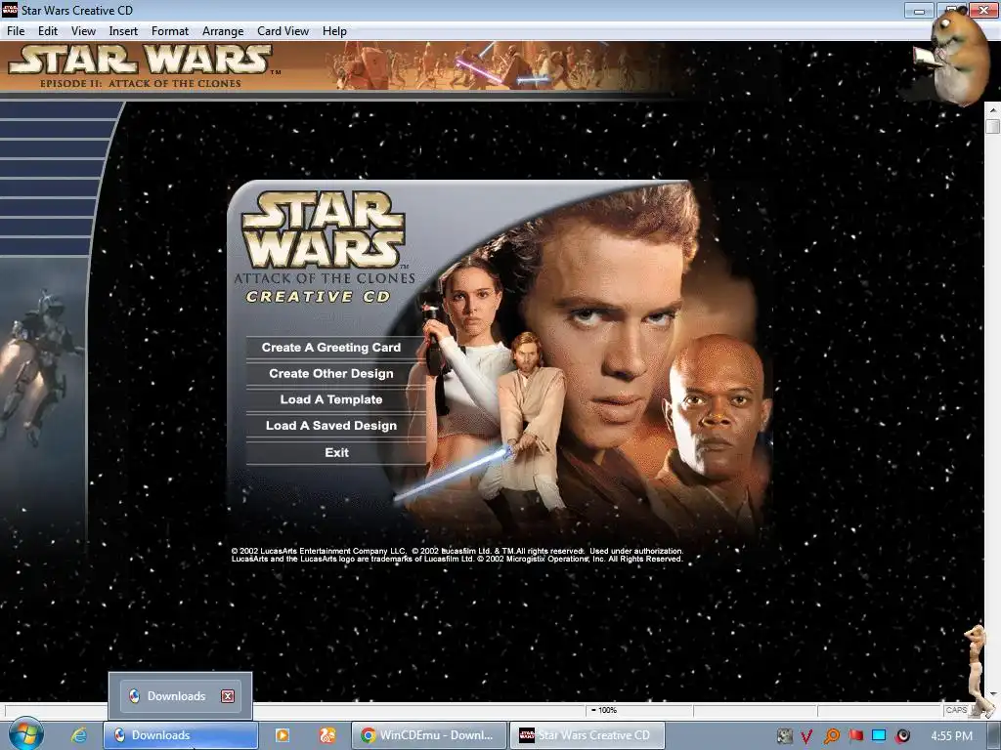This screenshot has width=1001, height=750.
Task: Select Star Wars Creative CD taskbar button
Action: [x=588, y=735]
